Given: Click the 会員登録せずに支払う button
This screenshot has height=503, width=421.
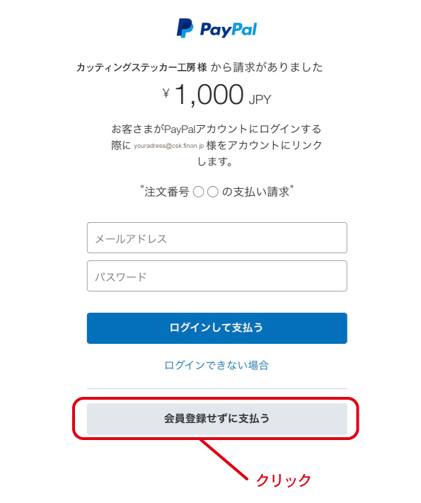Looking at the screenshot, I should (x=217, y=419).
